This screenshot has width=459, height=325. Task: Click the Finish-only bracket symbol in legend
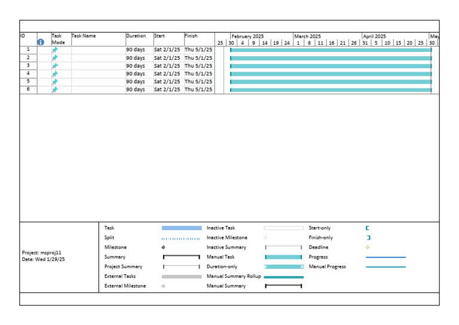(x=369, y=238)
